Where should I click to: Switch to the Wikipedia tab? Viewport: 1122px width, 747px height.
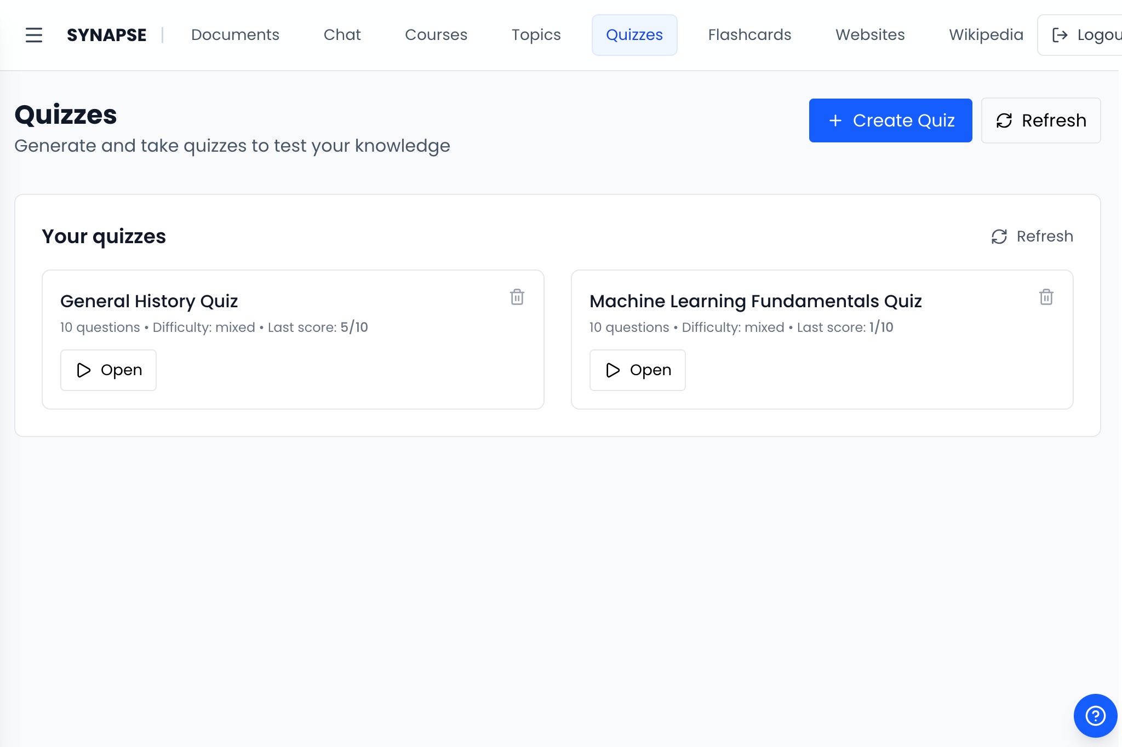986,35
